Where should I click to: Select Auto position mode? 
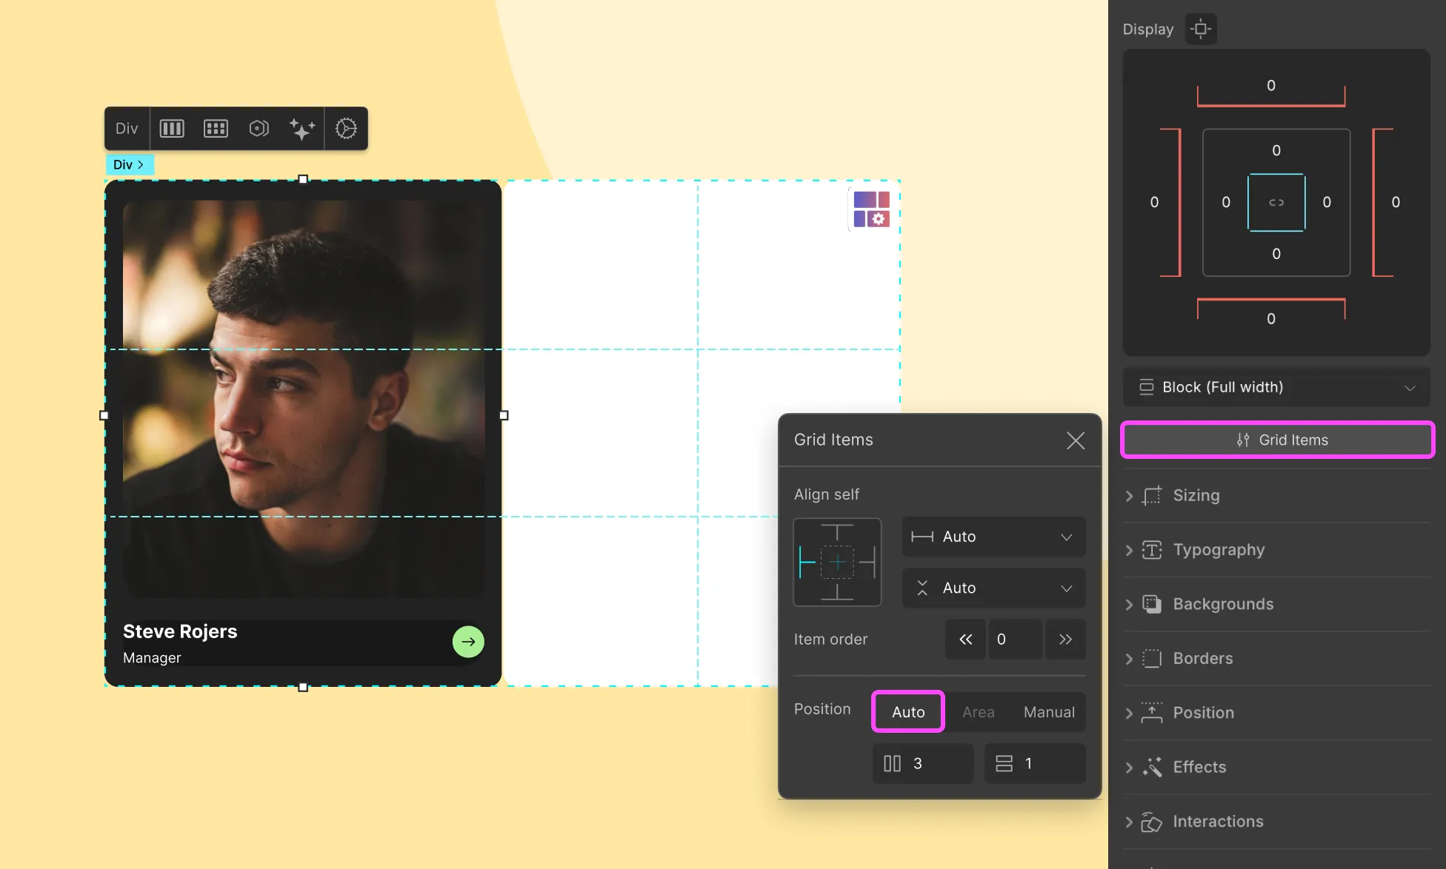click(x=908, y=712)
